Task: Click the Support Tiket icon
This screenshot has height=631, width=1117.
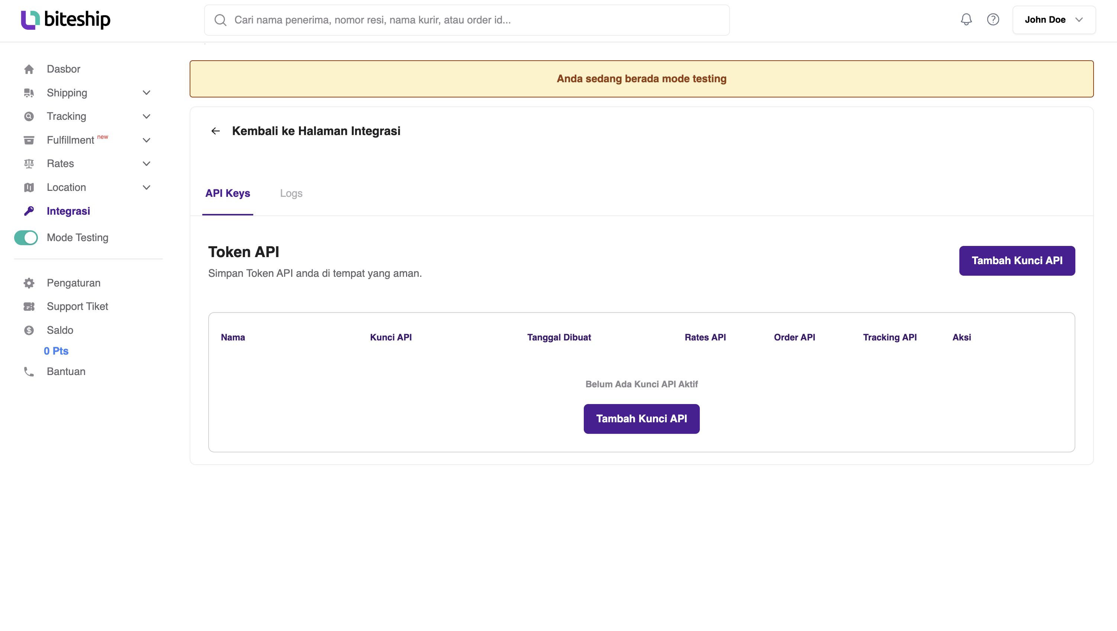Action: (29, 307)
